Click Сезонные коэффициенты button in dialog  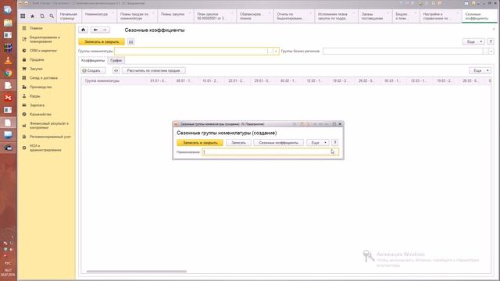tap(278, 142)
